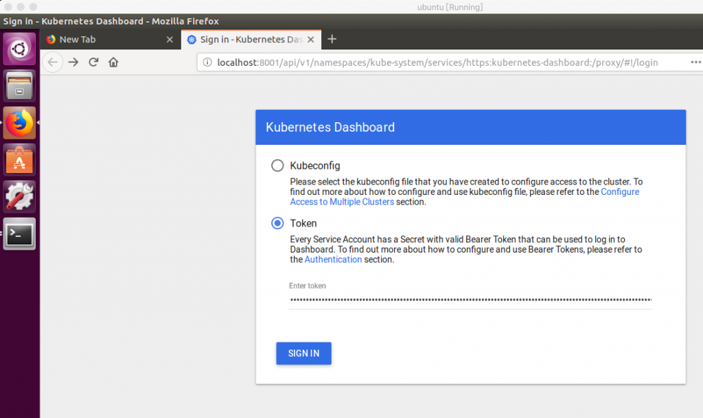Click the Kubernetes favicon on sign-in tab
703x418 pixels.
(192, 39)
